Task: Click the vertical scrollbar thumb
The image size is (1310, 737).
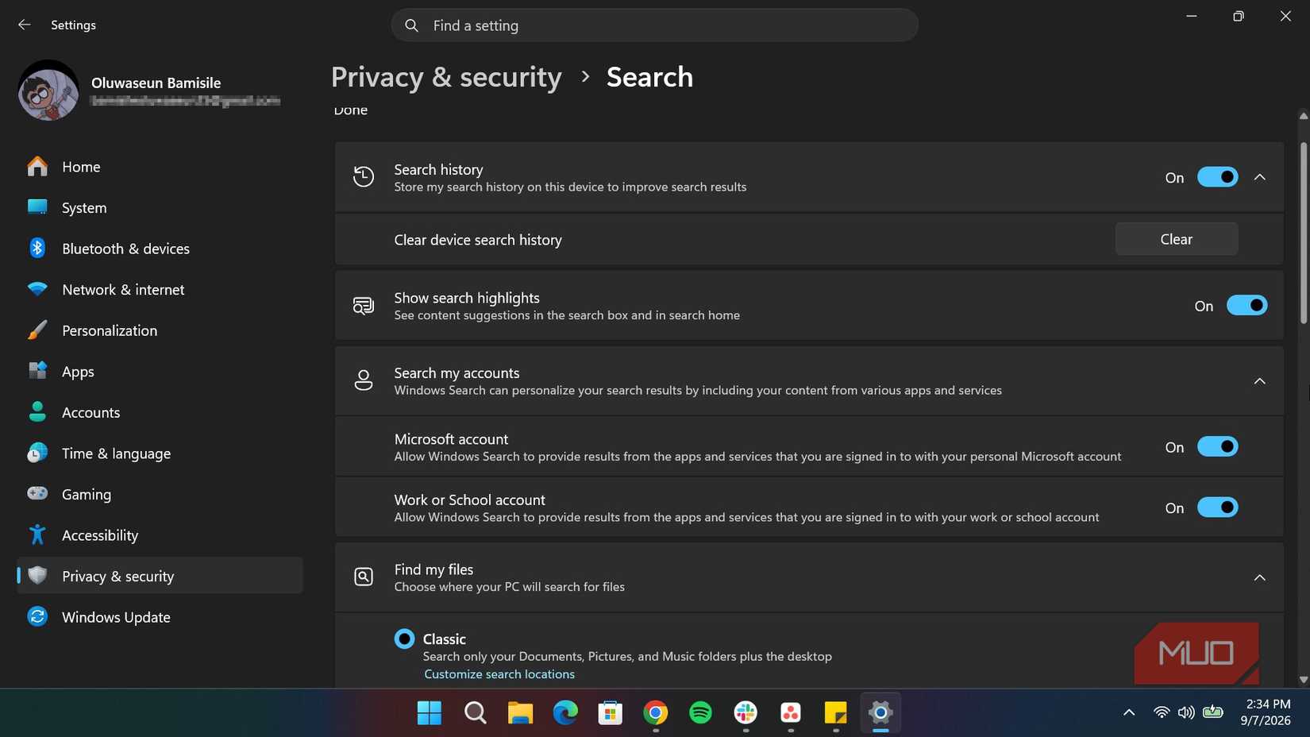Action: pyautogui.click(x=1303, y=233)
